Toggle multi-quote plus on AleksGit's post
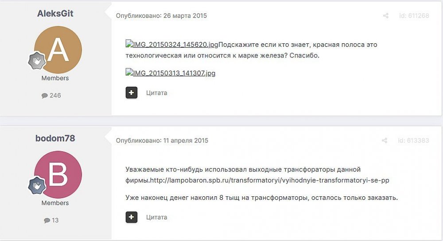Screen dimensions: 443x241 point(132,92)
